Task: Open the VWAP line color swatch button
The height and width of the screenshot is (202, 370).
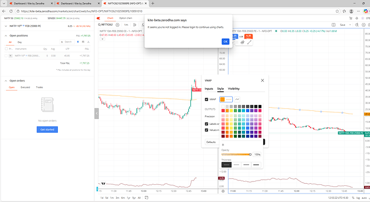Action: pyautogui.click(x=226, y=99)
